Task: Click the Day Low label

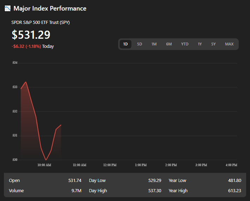Action: click(97, 180)
